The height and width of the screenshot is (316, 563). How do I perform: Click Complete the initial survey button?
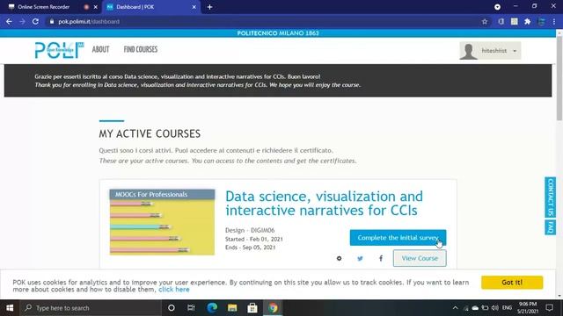[x=398, y=238]
